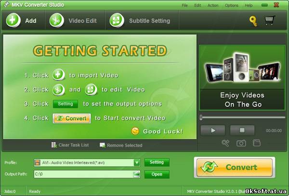Click the devices preview thumbnail

(242, 67)
